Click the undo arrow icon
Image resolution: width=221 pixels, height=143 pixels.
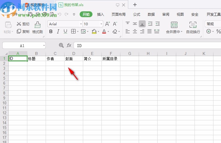60,14
